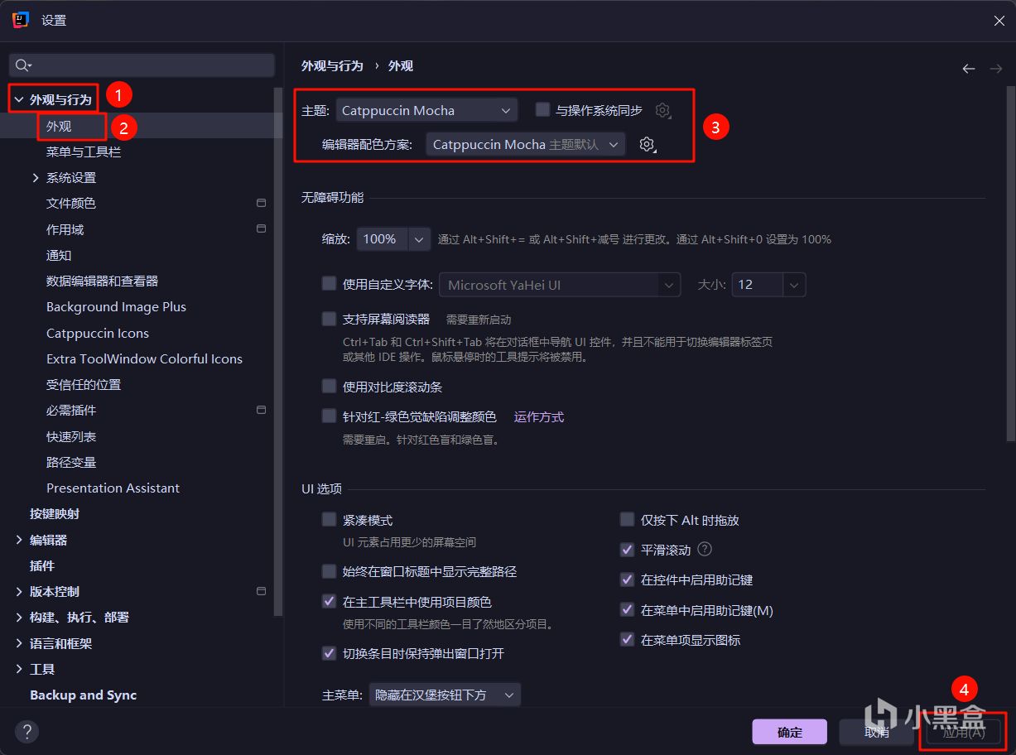Uncheck 在菜单中启用助记键(M)

tap(627, 610)
